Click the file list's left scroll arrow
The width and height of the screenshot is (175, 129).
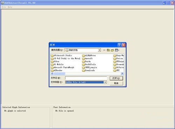[x=52, y=73]
